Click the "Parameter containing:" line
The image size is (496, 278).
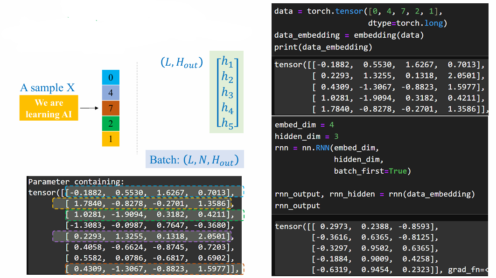click(x=76, y=182)
